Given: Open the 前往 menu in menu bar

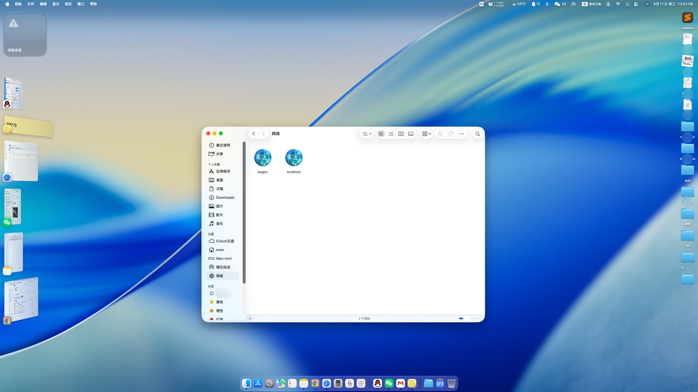Looking at the screenshot, I should [68, 4].
